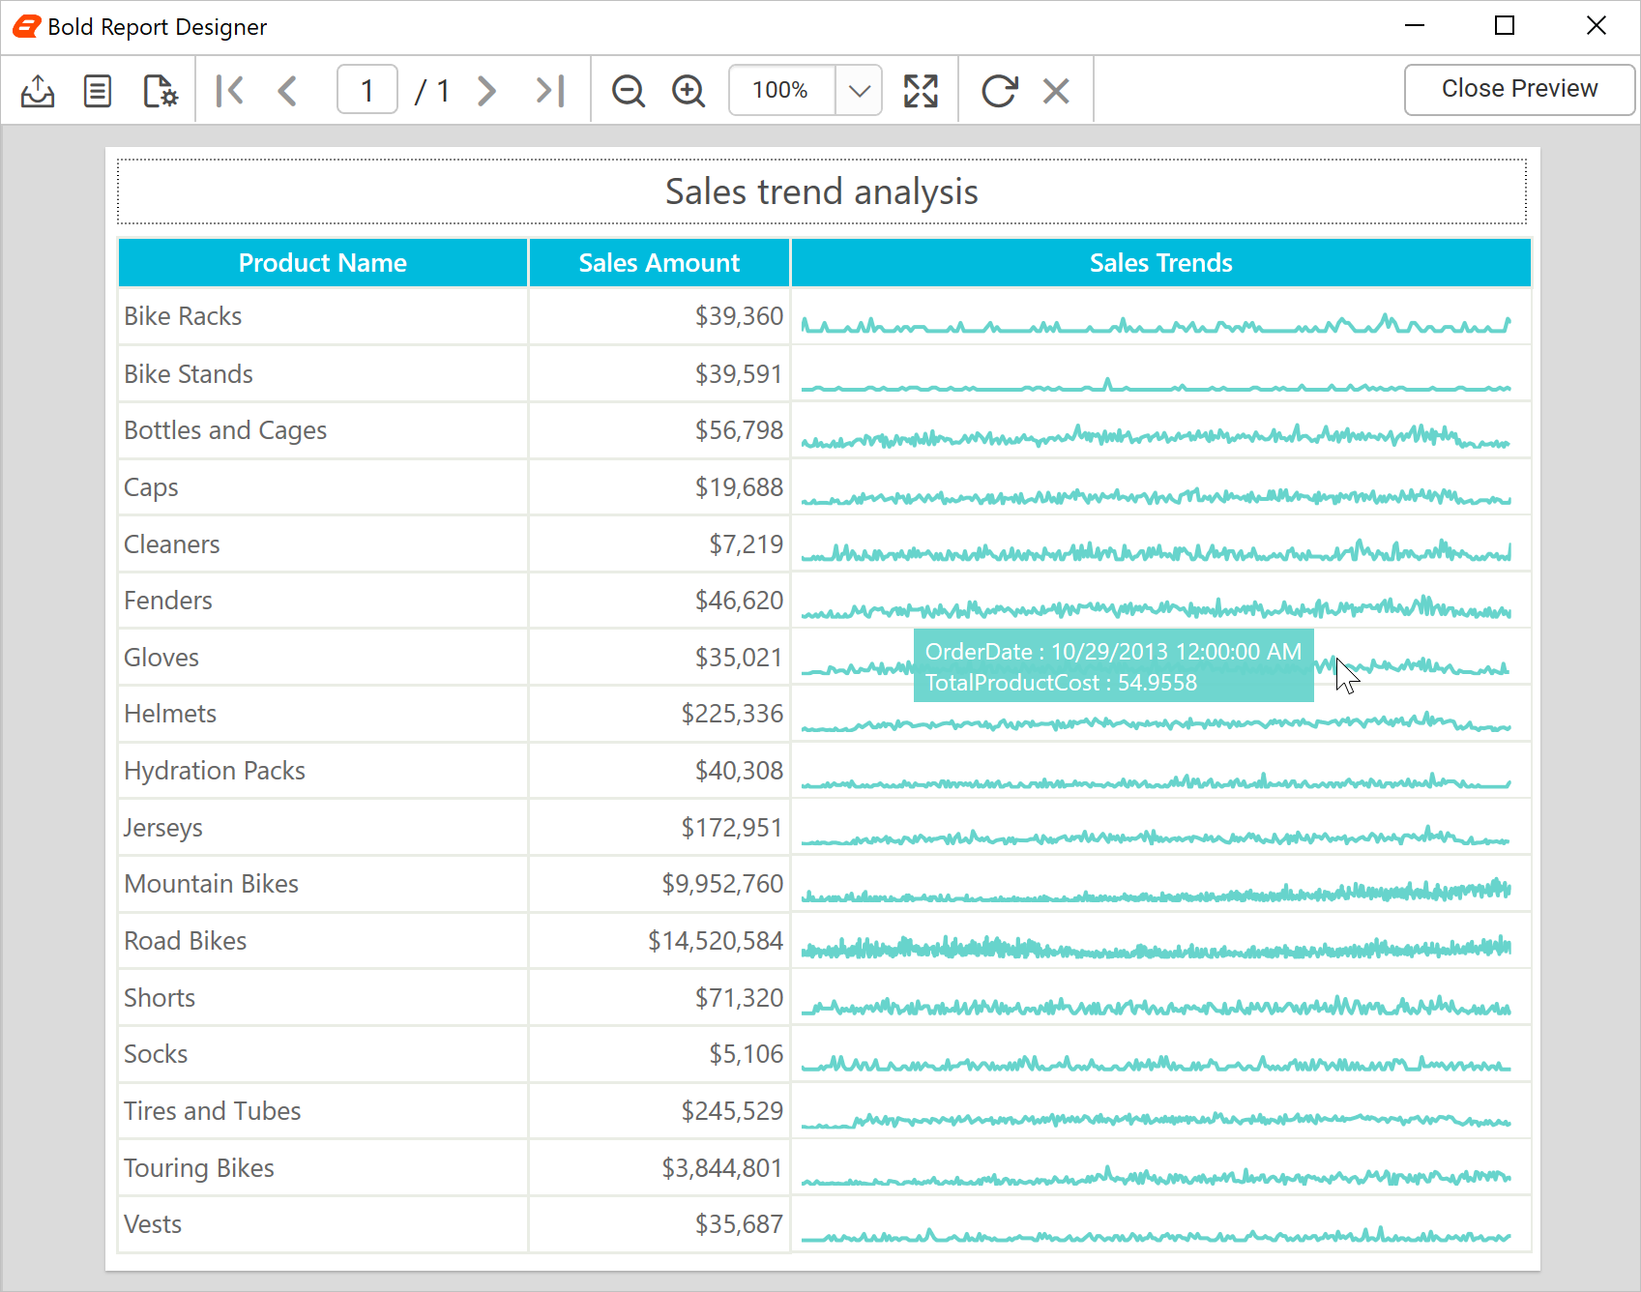Select the Fenders product cell
Screen dimensions: 1641x1292
[x=323, y=601]
